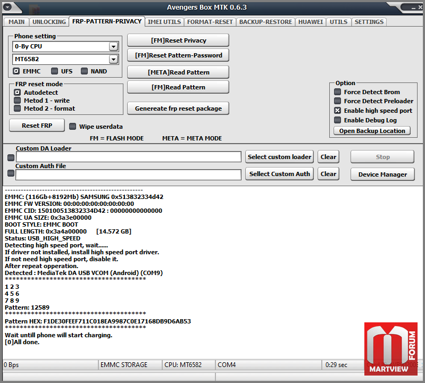Click the Status: USB_HIGH_SPEED log line

pos(43,238)
